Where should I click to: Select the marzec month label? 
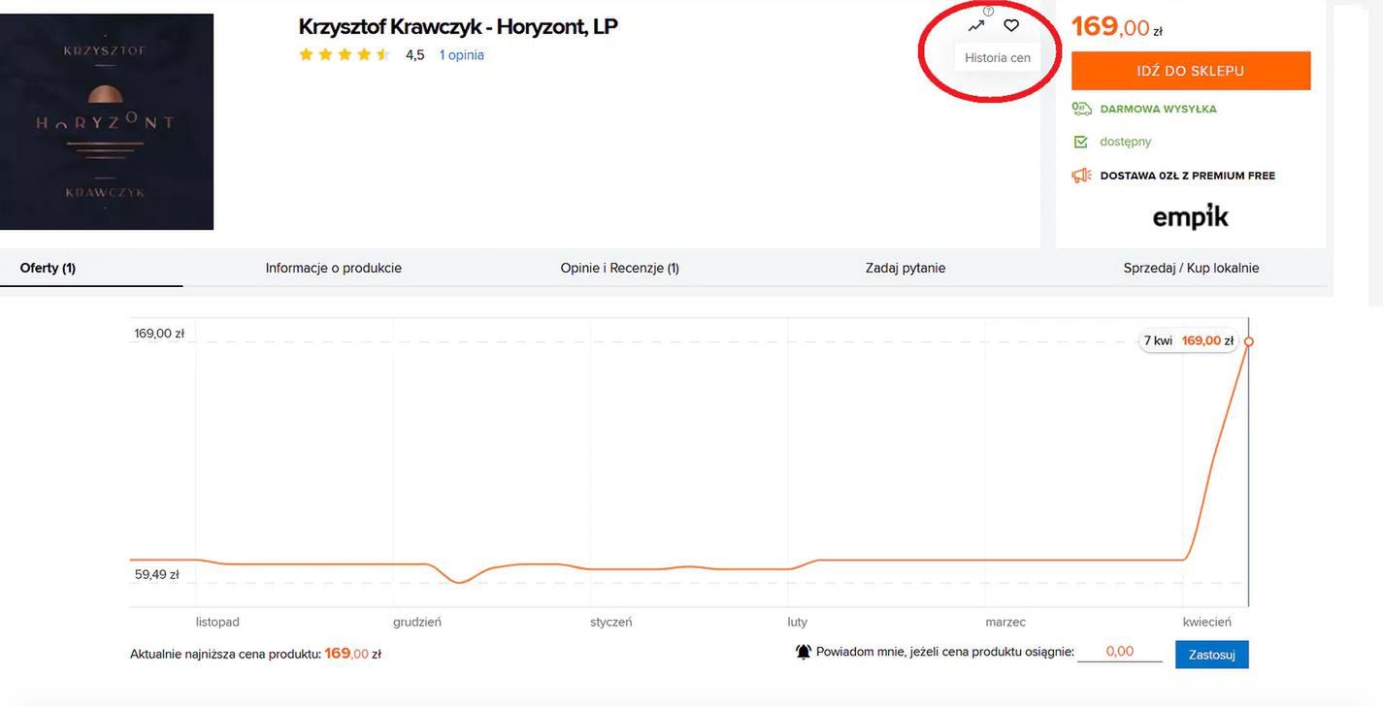(1005, 622)
